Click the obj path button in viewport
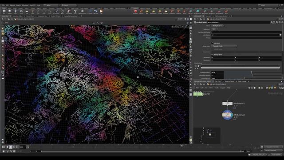The image size is (284, 160). click(x=11, y=19)
